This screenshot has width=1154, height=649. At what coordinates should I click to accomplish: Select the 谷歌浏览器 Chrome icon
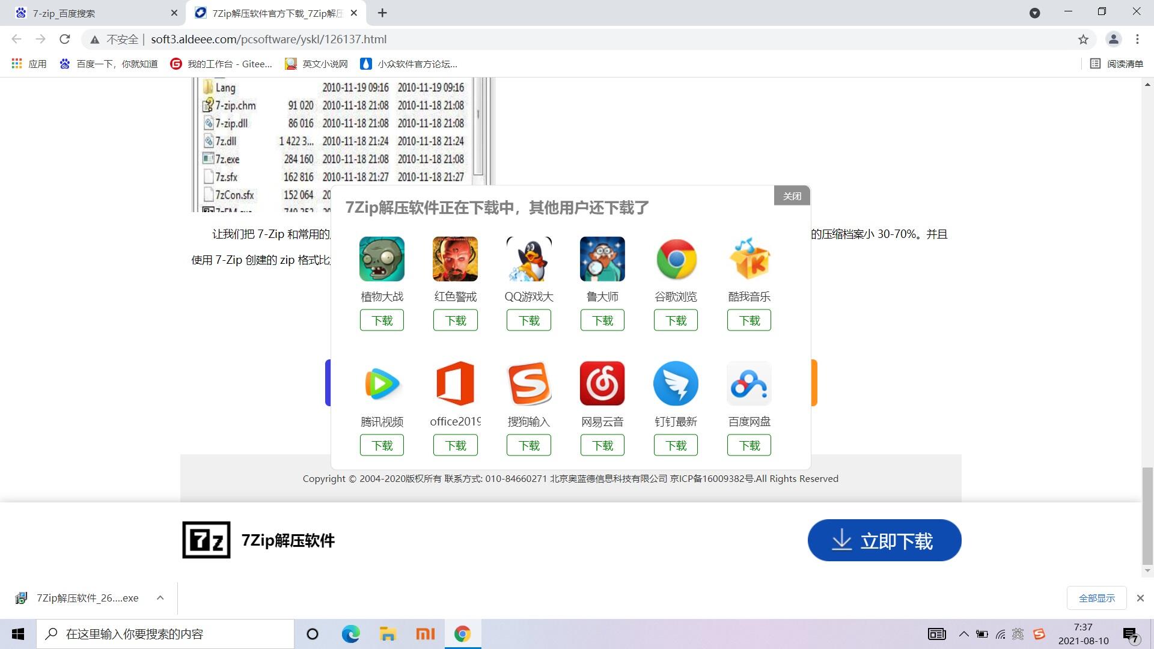[x=676, y=259]
